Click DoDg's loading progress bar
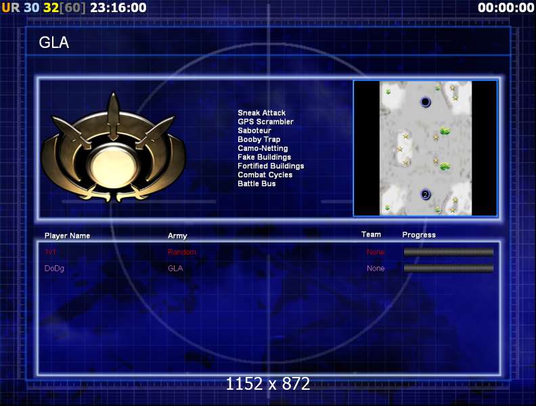This screenshot has width=536, height=406. pyautogui.click(x=449, y=268)
